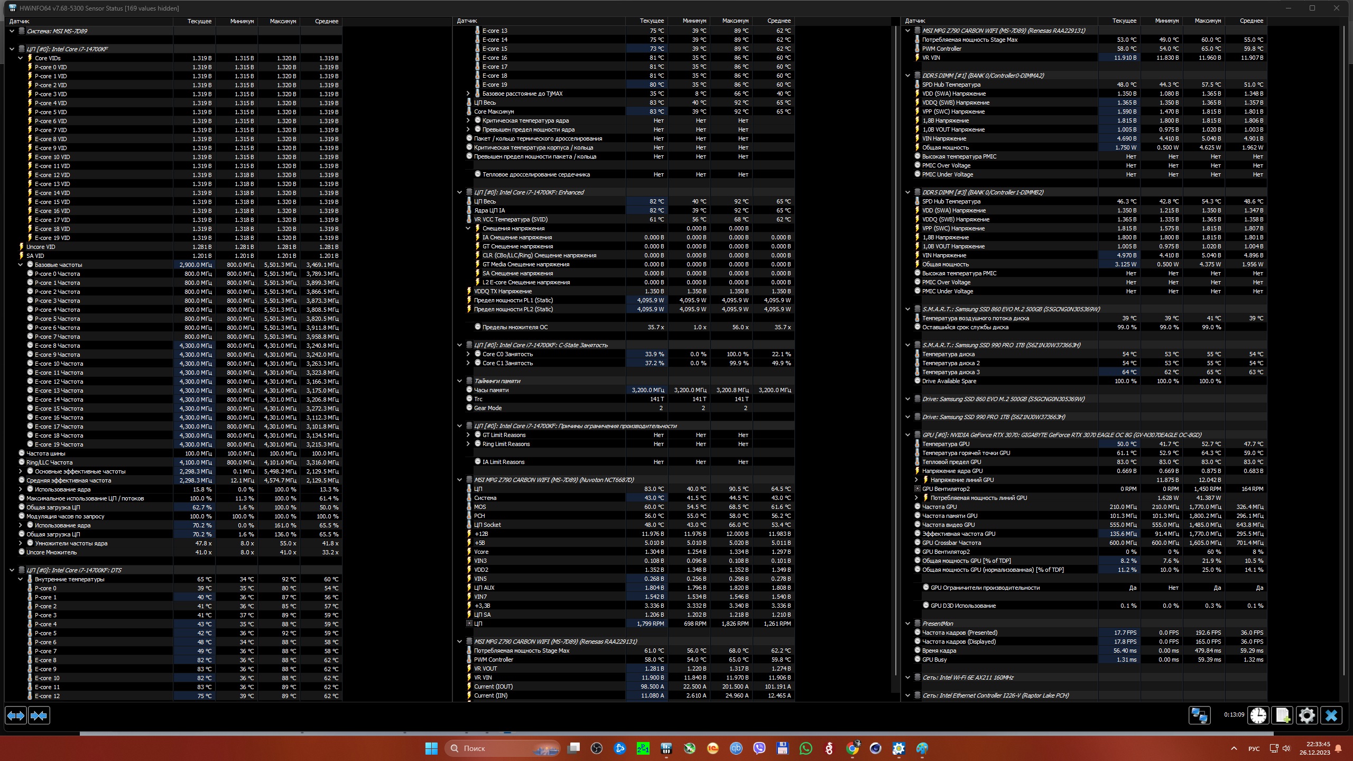
Task: Open sensor settings gear button
Action: (1307, 716)
